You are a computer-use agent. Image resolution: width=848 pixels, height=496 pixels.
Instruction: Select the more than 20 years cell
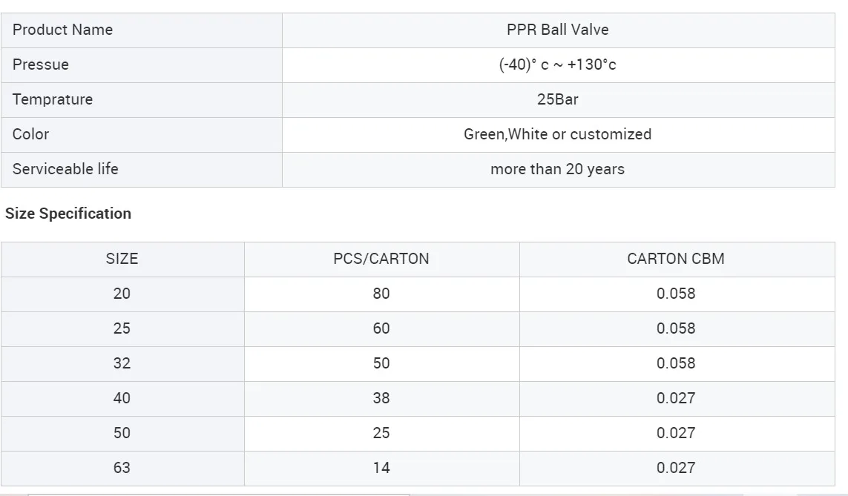(x=558, y=170)
